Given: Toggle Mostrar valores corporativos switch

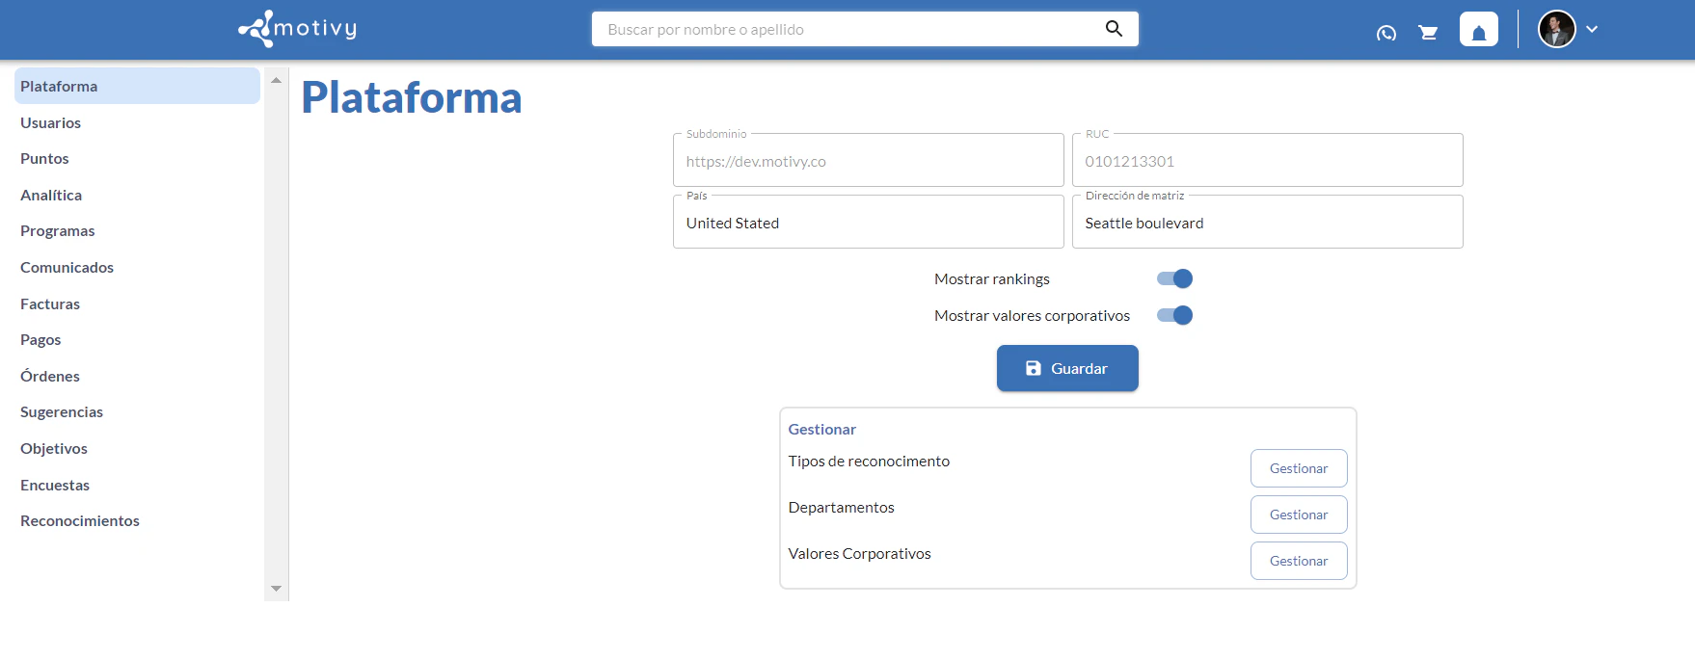Looking at the screenshot, I should [x=1175, y=315].
